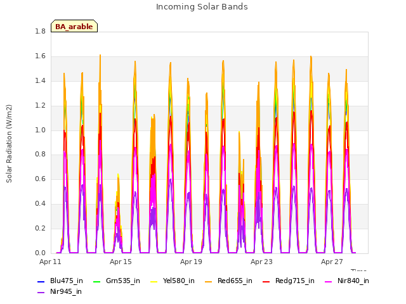Click the BA_arable site label
Screen dimensions: 406x304
point(74,27)
